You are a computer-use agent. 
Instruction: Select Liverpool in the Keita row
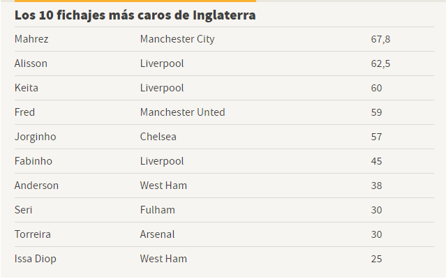pyautogui.click(x=162, y=88)
